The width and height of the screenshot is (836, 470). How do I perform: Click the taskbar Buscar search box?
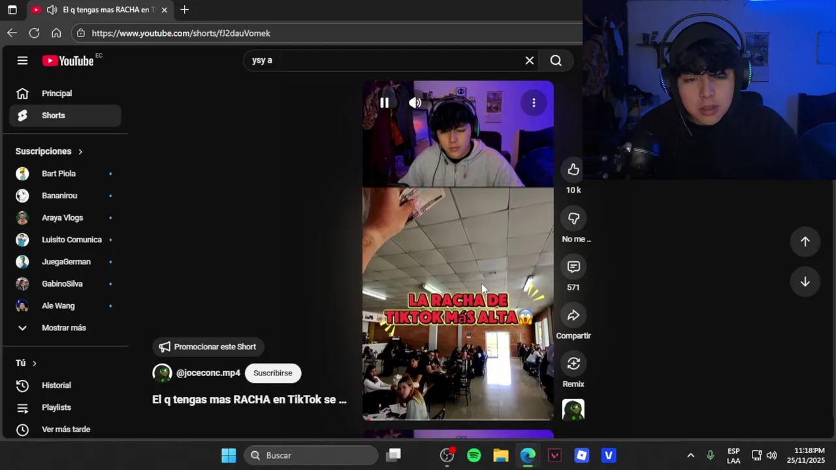(312, 456)
